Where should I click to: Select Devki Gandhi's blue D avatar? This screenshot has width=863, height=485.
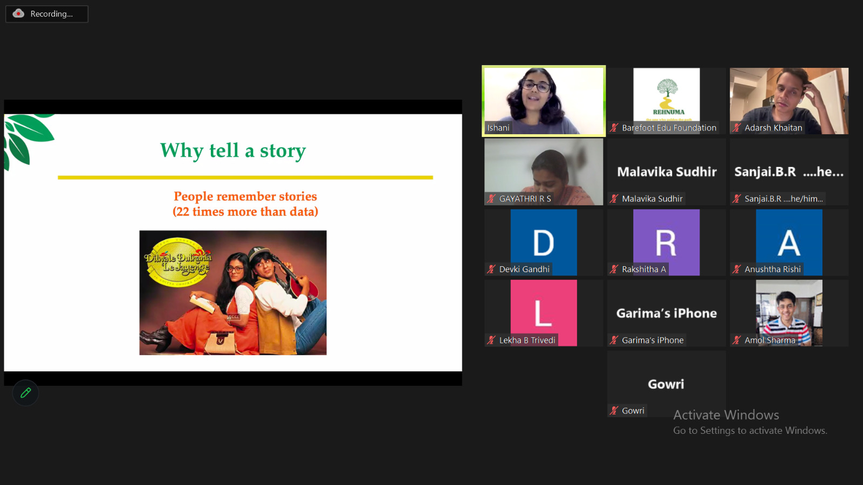point(544,242)
